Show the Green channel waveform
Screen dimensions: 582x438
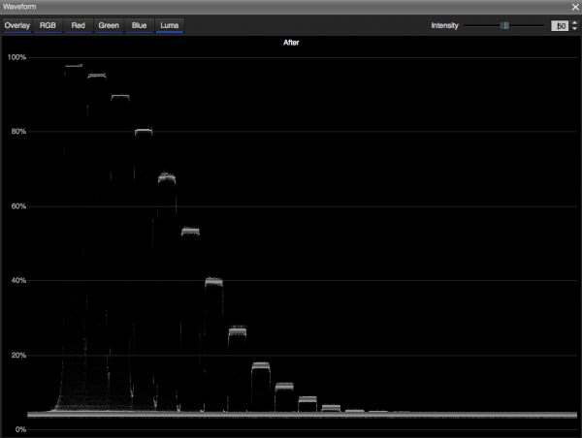(x=109, y=25)
